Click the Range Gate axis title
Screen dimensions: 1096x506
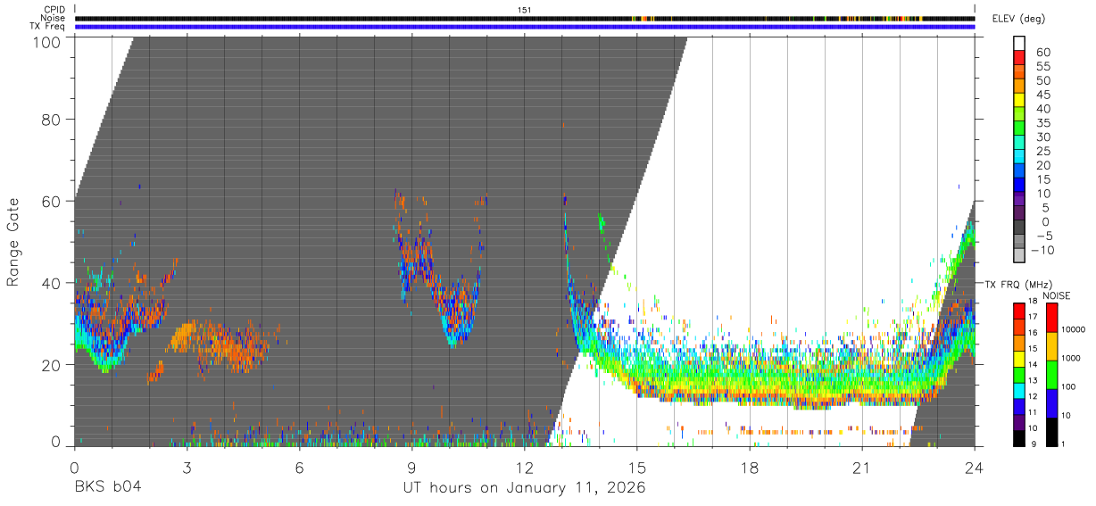(13, 242)
